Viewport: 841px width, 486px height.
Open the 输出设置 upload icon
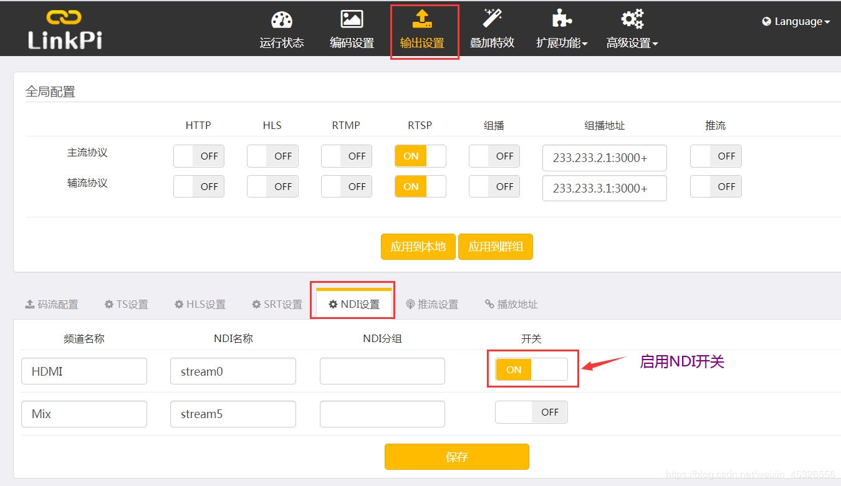coord(422,19)
